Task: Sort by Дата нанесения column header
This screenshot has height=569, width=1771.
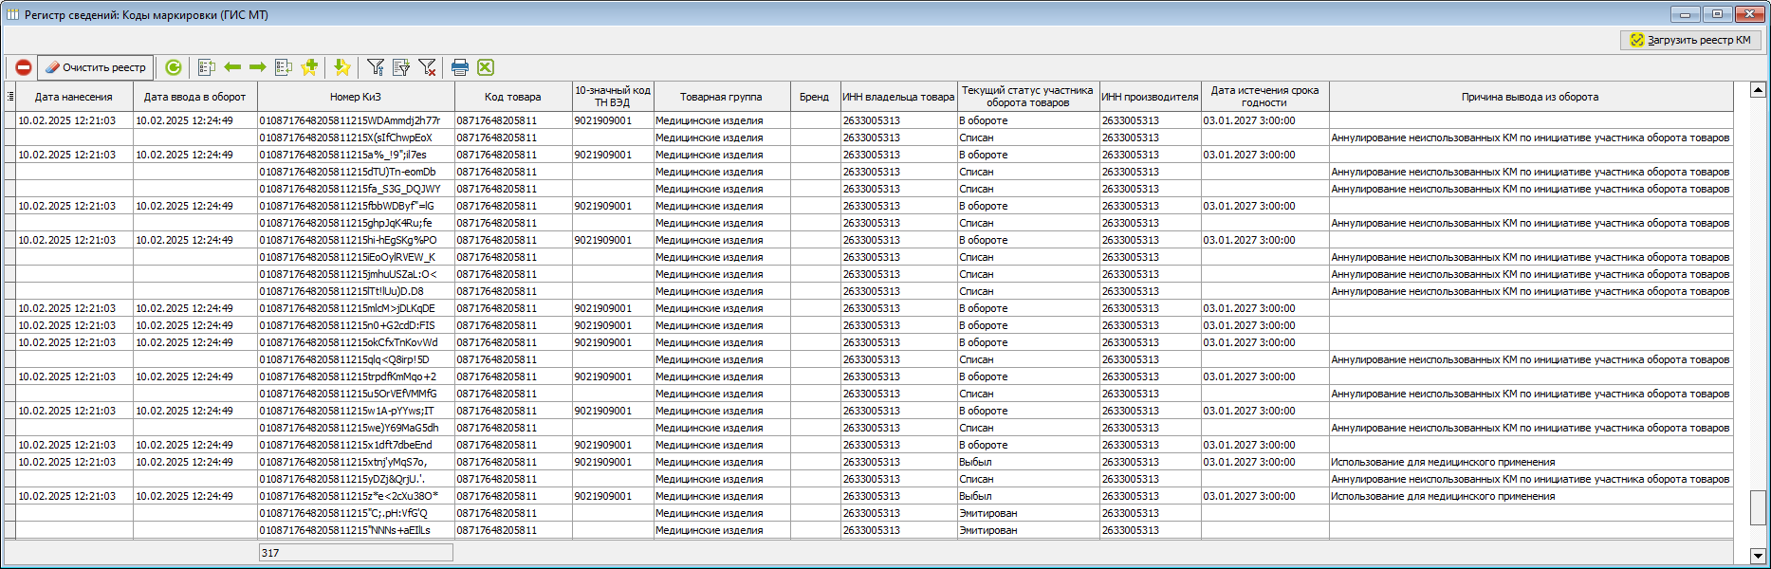Action: click(x=73, y=97)
